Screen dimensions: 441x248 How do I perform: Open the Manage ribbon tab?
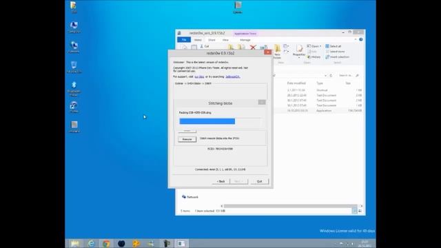tap(245, 40)
